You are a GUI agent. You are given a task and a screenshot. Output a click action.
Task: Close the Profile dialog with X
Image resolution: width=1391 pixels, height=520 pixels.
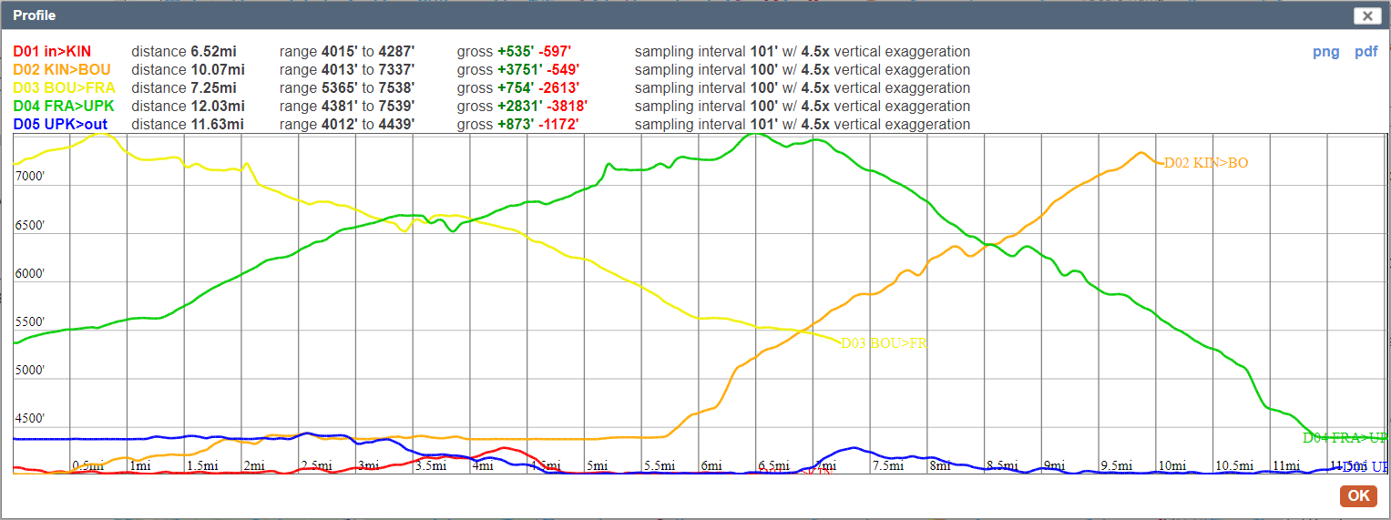coord(1366,15)
